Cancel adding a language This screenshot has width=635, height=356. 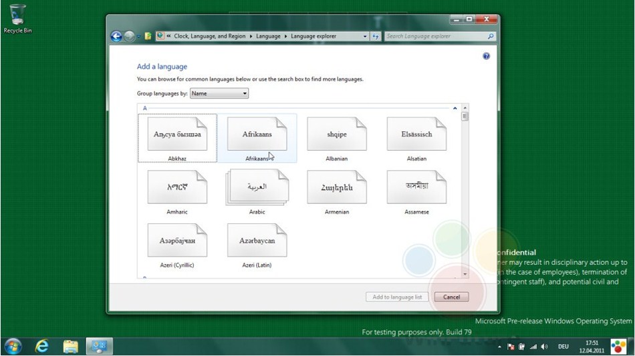[451, 297]
